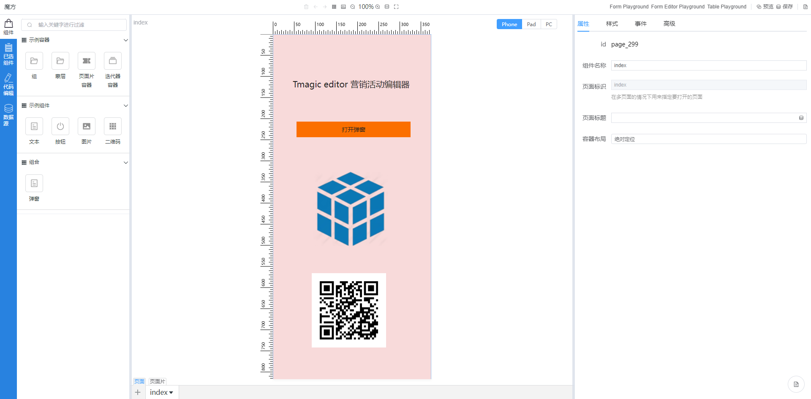Toggle the ruler display icon in toolbar
811x399 pixels.
tap(343, 7)
